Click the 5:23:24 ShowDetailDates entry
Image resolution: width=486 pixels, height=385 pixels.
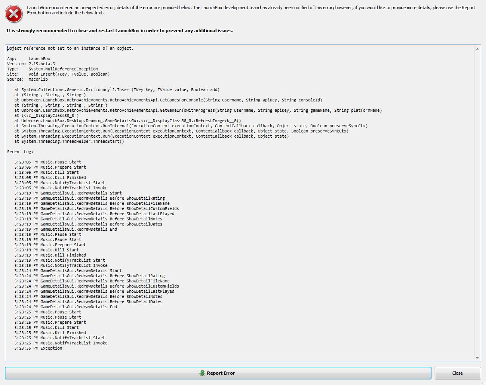pyautogui.click(x=88, y=301)
